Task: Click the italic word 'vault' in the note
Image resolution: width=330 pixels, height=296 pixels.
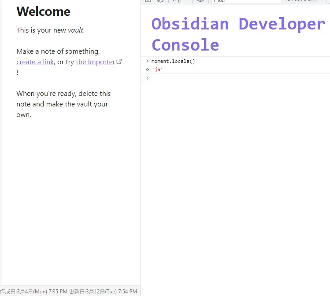Action: (75, 30)
